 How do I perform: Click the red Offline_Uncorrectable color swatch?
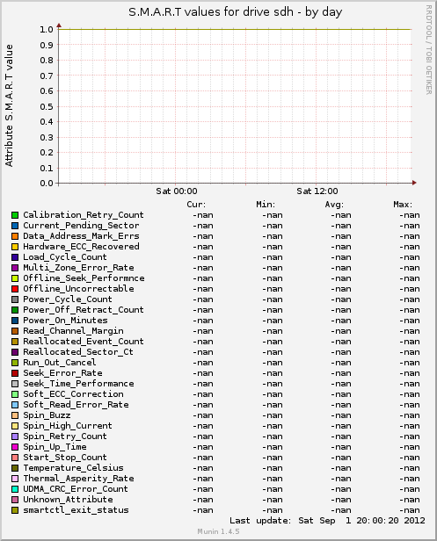click(15, 289)
